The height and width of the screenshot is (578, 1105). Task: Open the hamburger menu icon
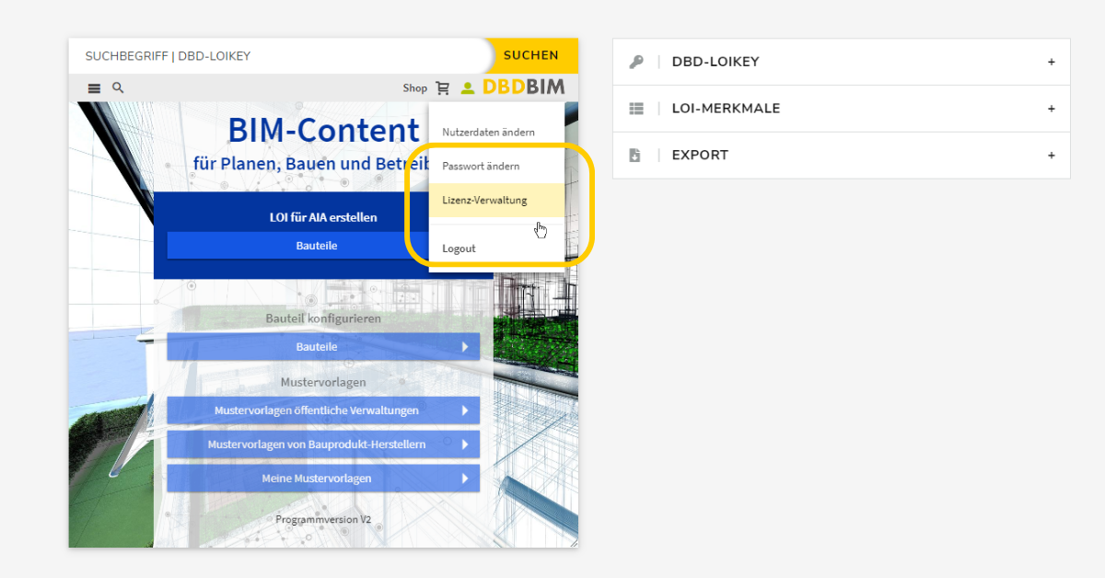[x=94, y=88]
